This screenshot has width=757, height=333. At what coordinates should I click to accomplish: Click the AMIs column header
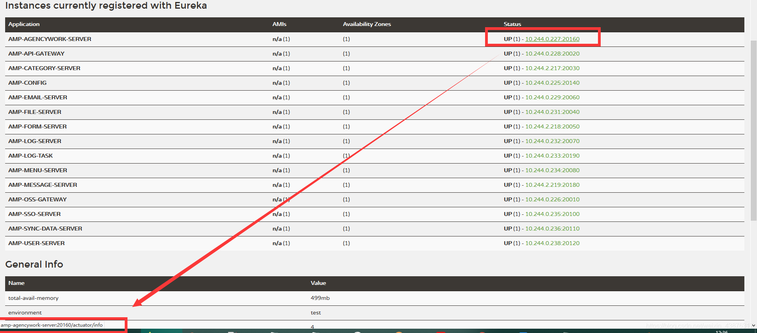279,24
